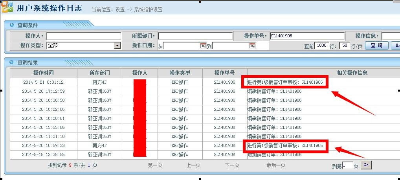Jump to 最后一页 last page link
The height and width of the screenshot is (180, 400).
pyautogui.click(x=276, y=165)
